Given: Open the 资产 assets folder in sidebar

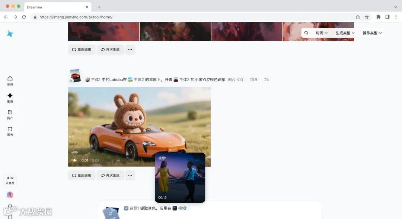Looking at the screenshot, I should (x=10, y=114).
